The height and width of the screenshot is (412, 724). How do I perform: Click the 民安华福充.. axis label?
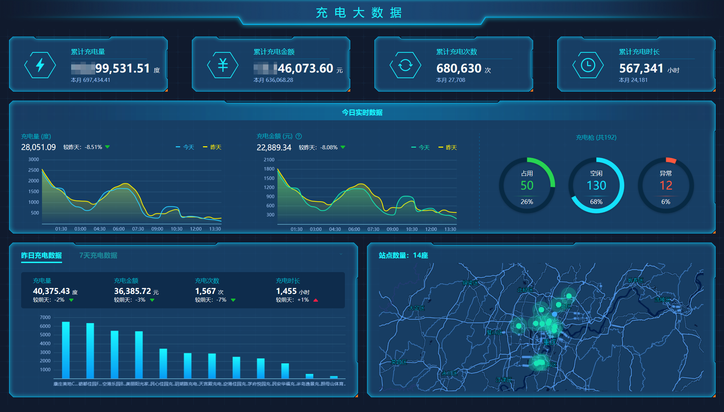click(284, 384)
